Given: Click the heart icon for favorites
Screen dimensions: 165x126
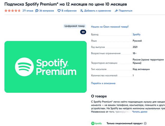Looking at the screenshot, I should point(59,11).
